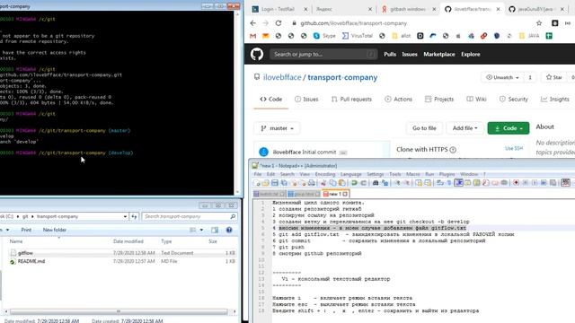Image resolution: width=575 pixels, height=323 pixels.
Task: Click the help icon beside Clone with HTTPS
Action: tap(453, 150)
